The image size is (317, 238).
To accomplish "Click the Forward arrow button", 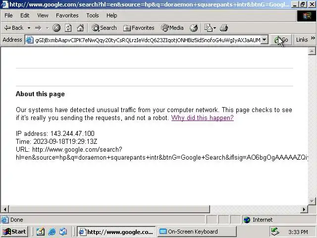I will coord(38,28).
